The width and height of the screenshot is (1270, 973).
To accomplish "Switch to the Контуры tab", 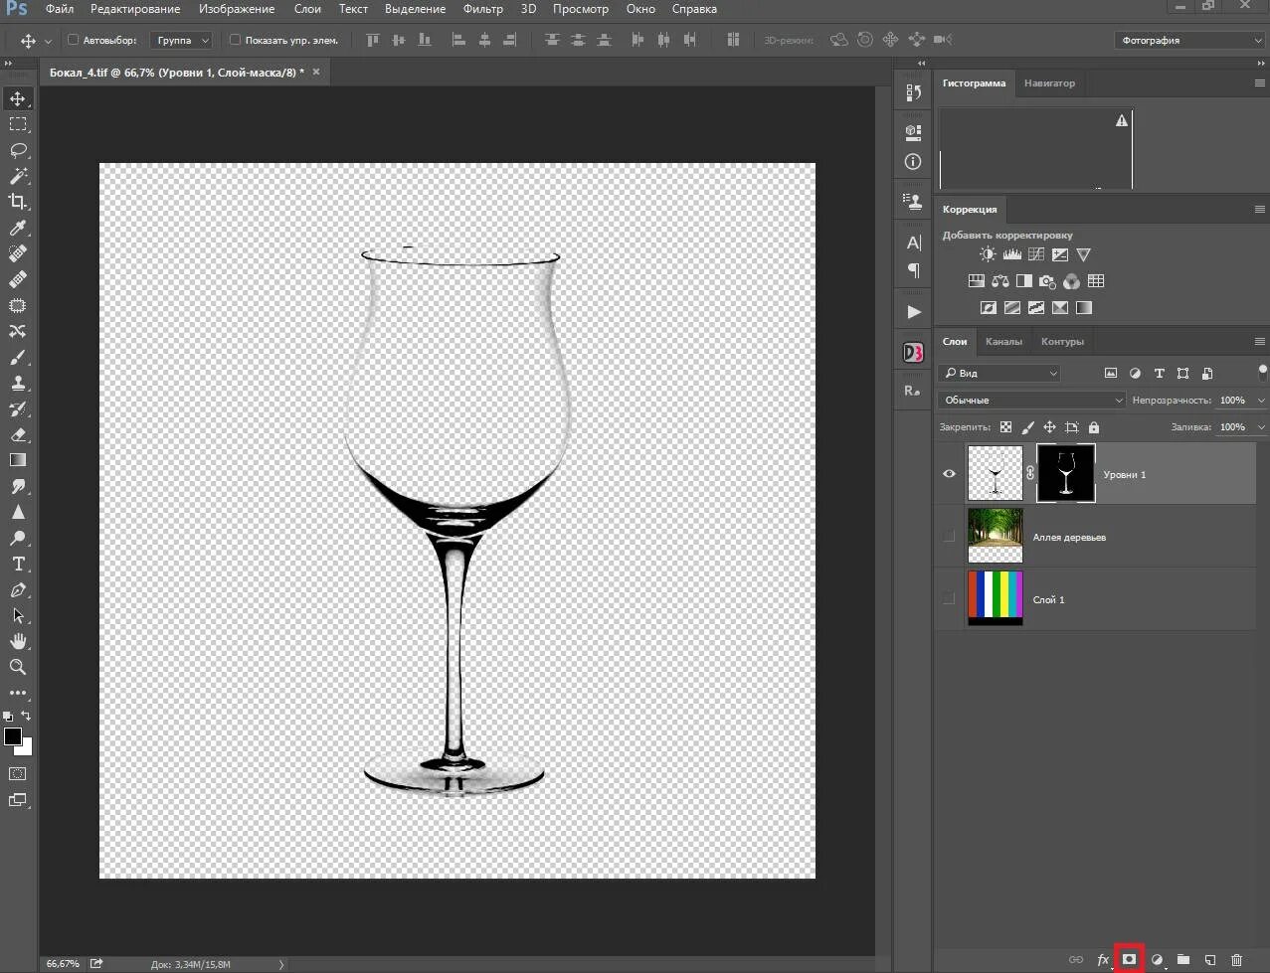I will point(1062,341).
